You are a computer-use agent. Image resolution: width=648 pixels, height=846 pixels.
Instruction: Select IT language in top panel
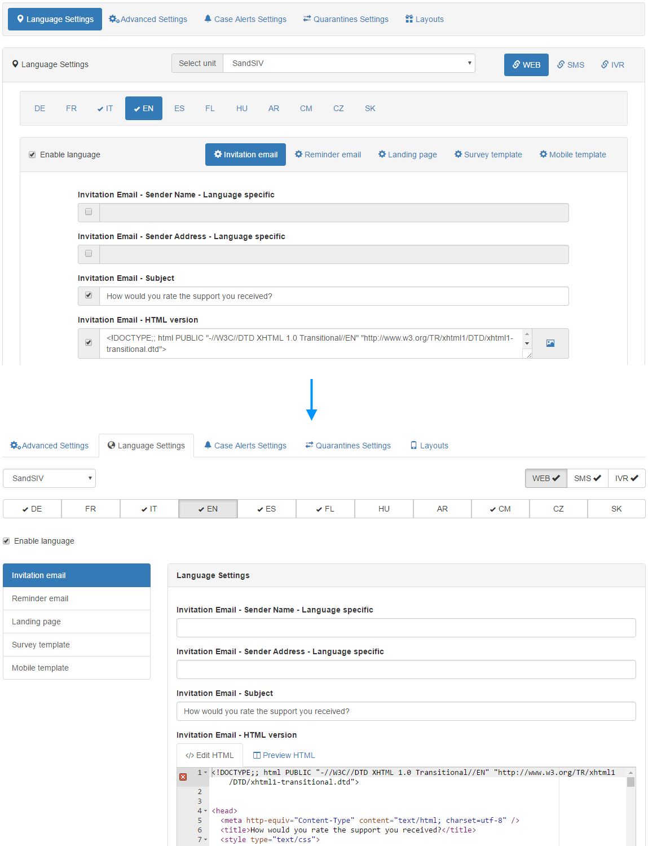(105, 108)
